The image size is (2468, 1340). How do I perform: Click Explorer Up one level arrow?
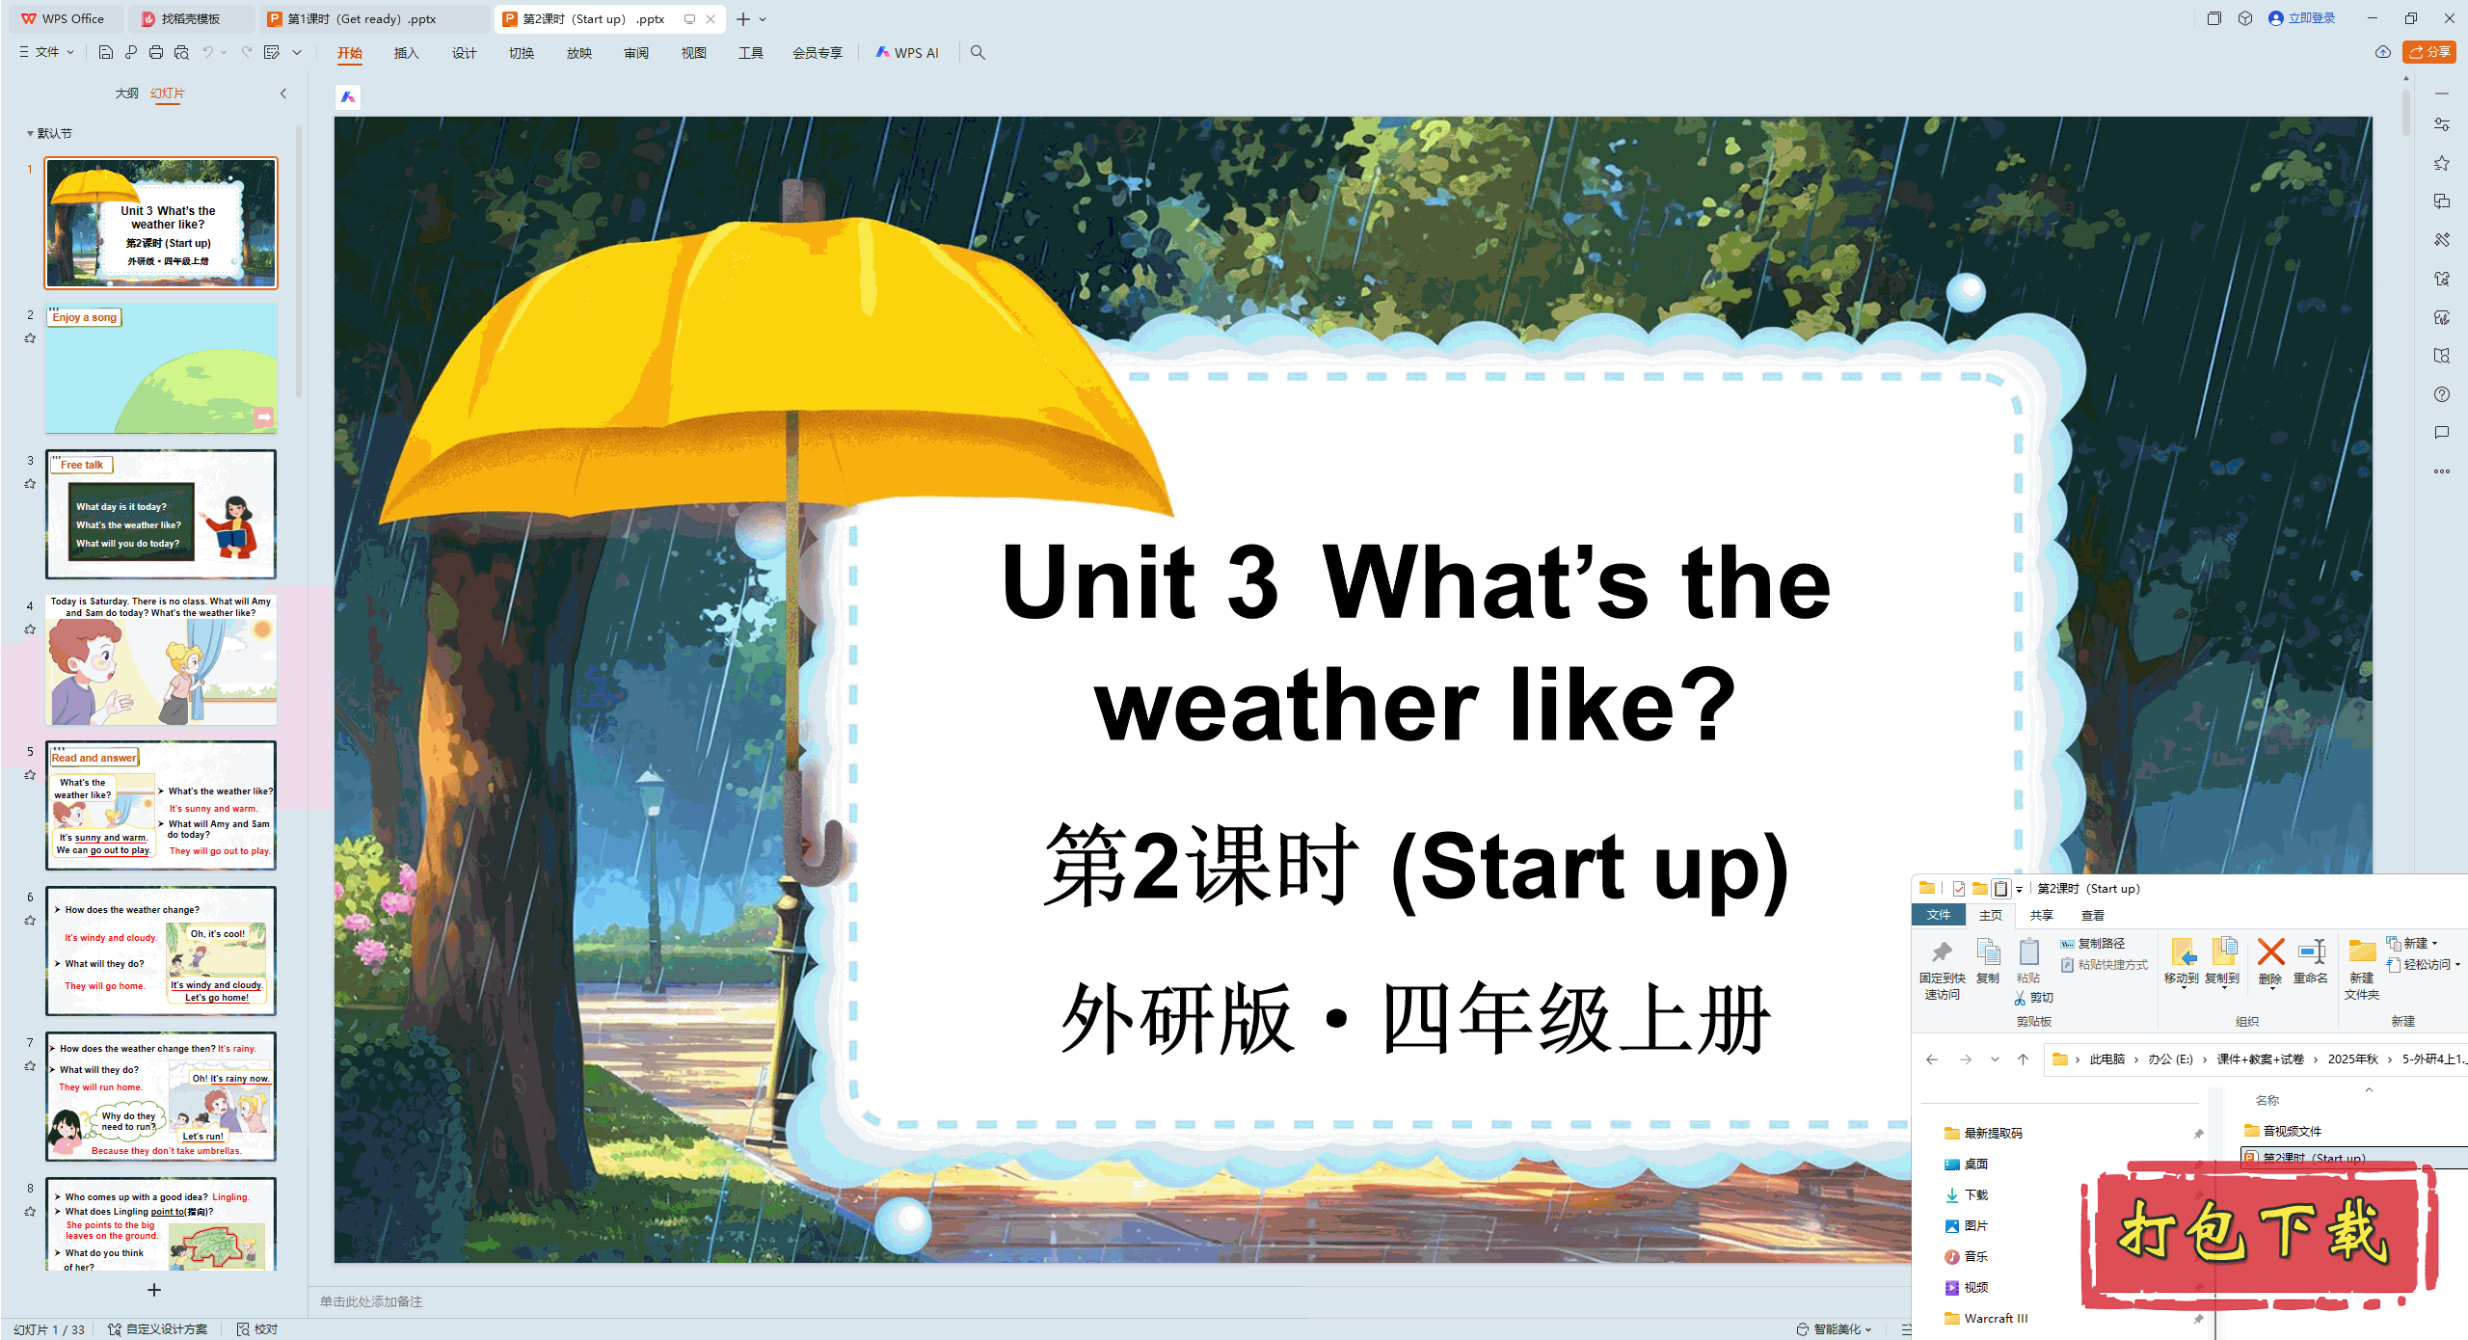click(2023, 1059)
